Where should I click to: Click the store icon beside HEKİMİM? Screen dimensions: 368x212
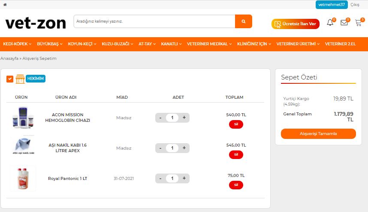tap(20, 79)
